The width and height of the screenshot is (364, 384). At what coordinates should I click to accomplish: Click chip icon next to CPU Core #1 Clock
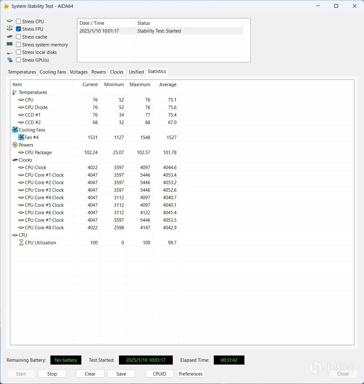pos(21,175)
